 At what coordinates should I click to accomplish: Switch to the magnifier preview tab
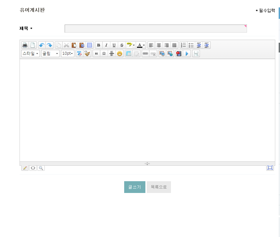pos(41,168)
